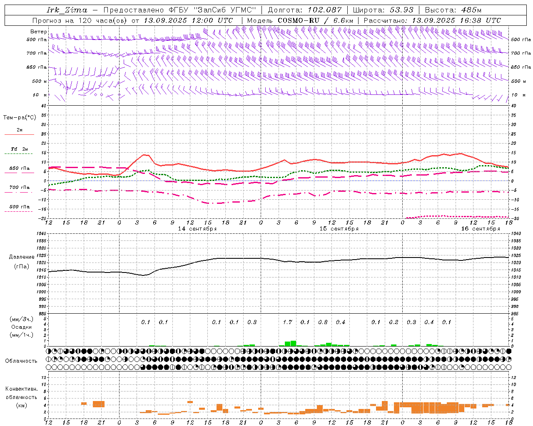This screenshot has height=426, width=533.
Task: Click the "16 сентября" date label
Action: (481, 229)
